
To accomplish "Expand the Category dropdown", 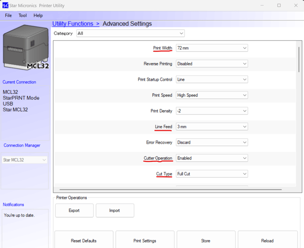I will click(130, 34).
